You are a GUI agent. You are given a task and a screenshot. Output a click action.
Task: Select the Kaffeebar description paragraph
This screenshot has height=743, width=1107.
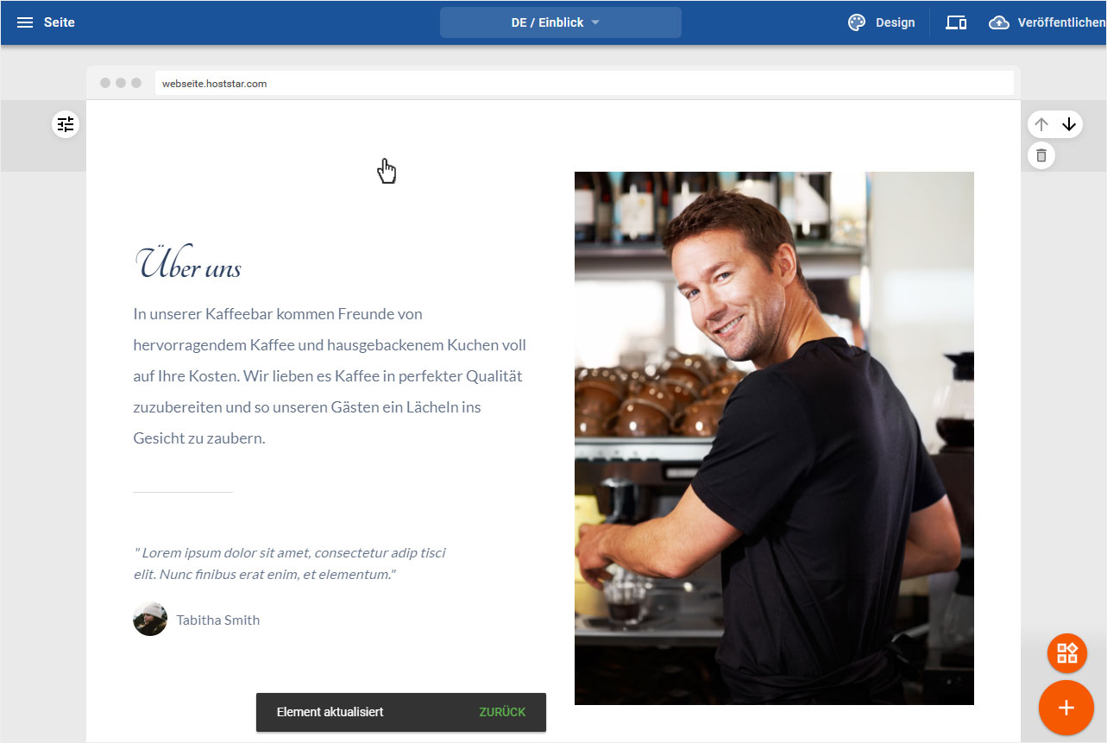click(x=330, y=375)
